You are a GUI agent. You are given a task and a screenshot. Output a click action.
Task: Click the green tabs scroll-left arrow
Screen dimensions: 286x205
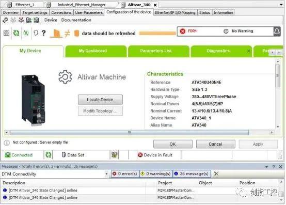(273, 53)
